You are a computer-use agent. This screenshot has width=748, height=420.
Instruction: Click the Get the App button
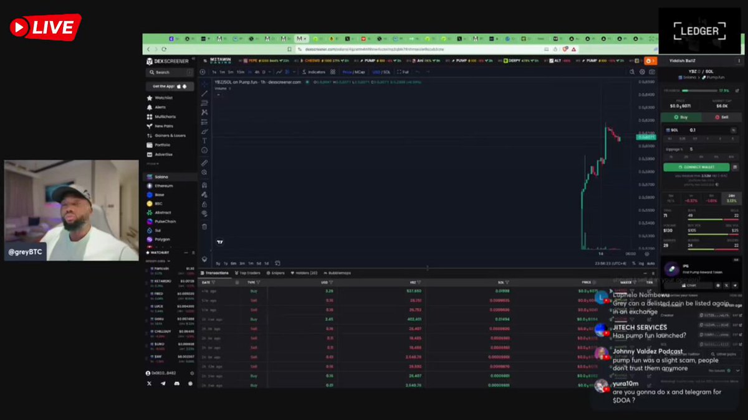coord(170,86)
